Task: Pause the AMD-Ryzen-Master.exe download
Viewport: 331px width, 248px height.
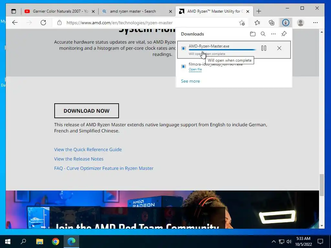Action: tap(264, 48)
